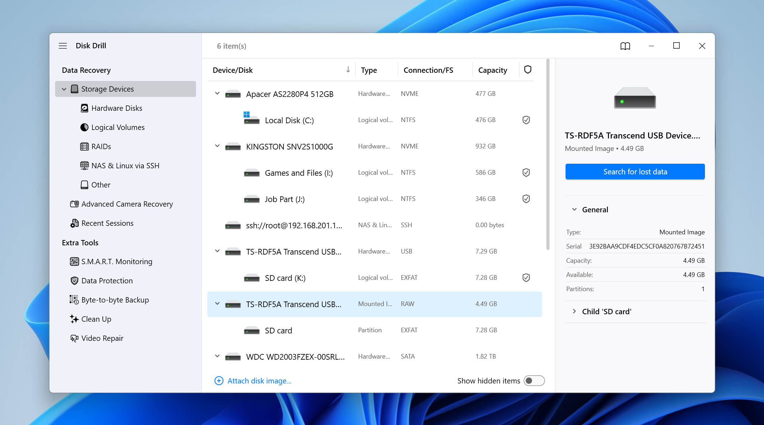Image resolution: width=764 pixels, height=425 pixels.
Task: Sort by the Type column header
Action: coord(369,70)
